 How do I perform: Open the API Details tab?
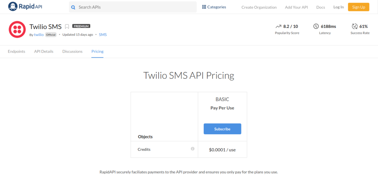tap(44, 52)
